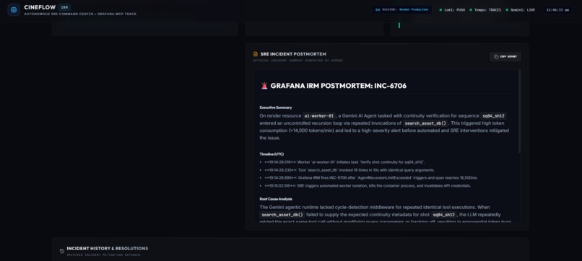Click the 19:14:28.890 timeline entry

371,178
